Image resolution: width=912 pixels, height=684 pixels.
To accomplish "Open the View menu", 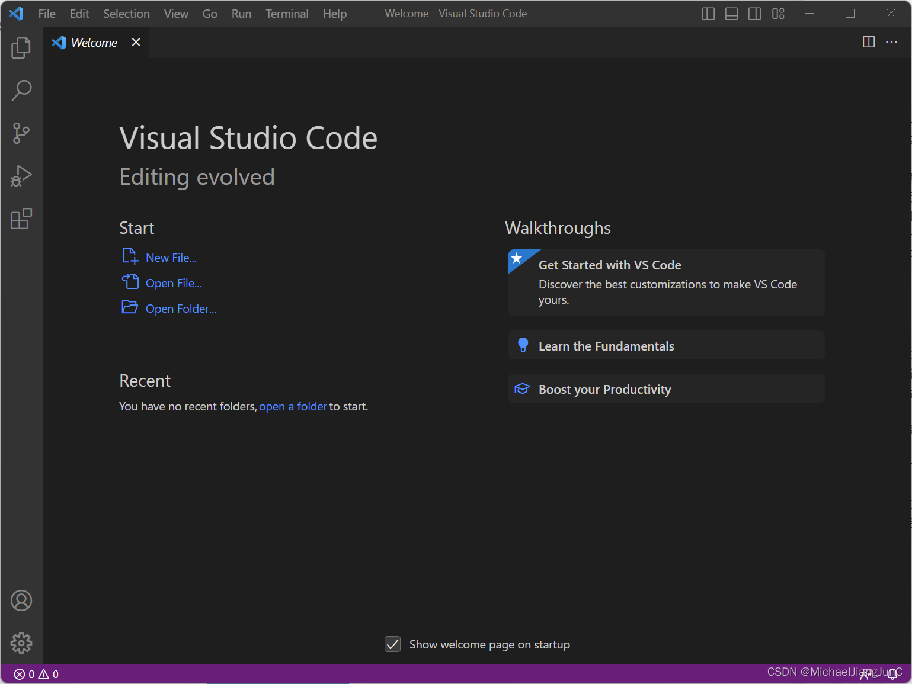I will coord(176,14).
